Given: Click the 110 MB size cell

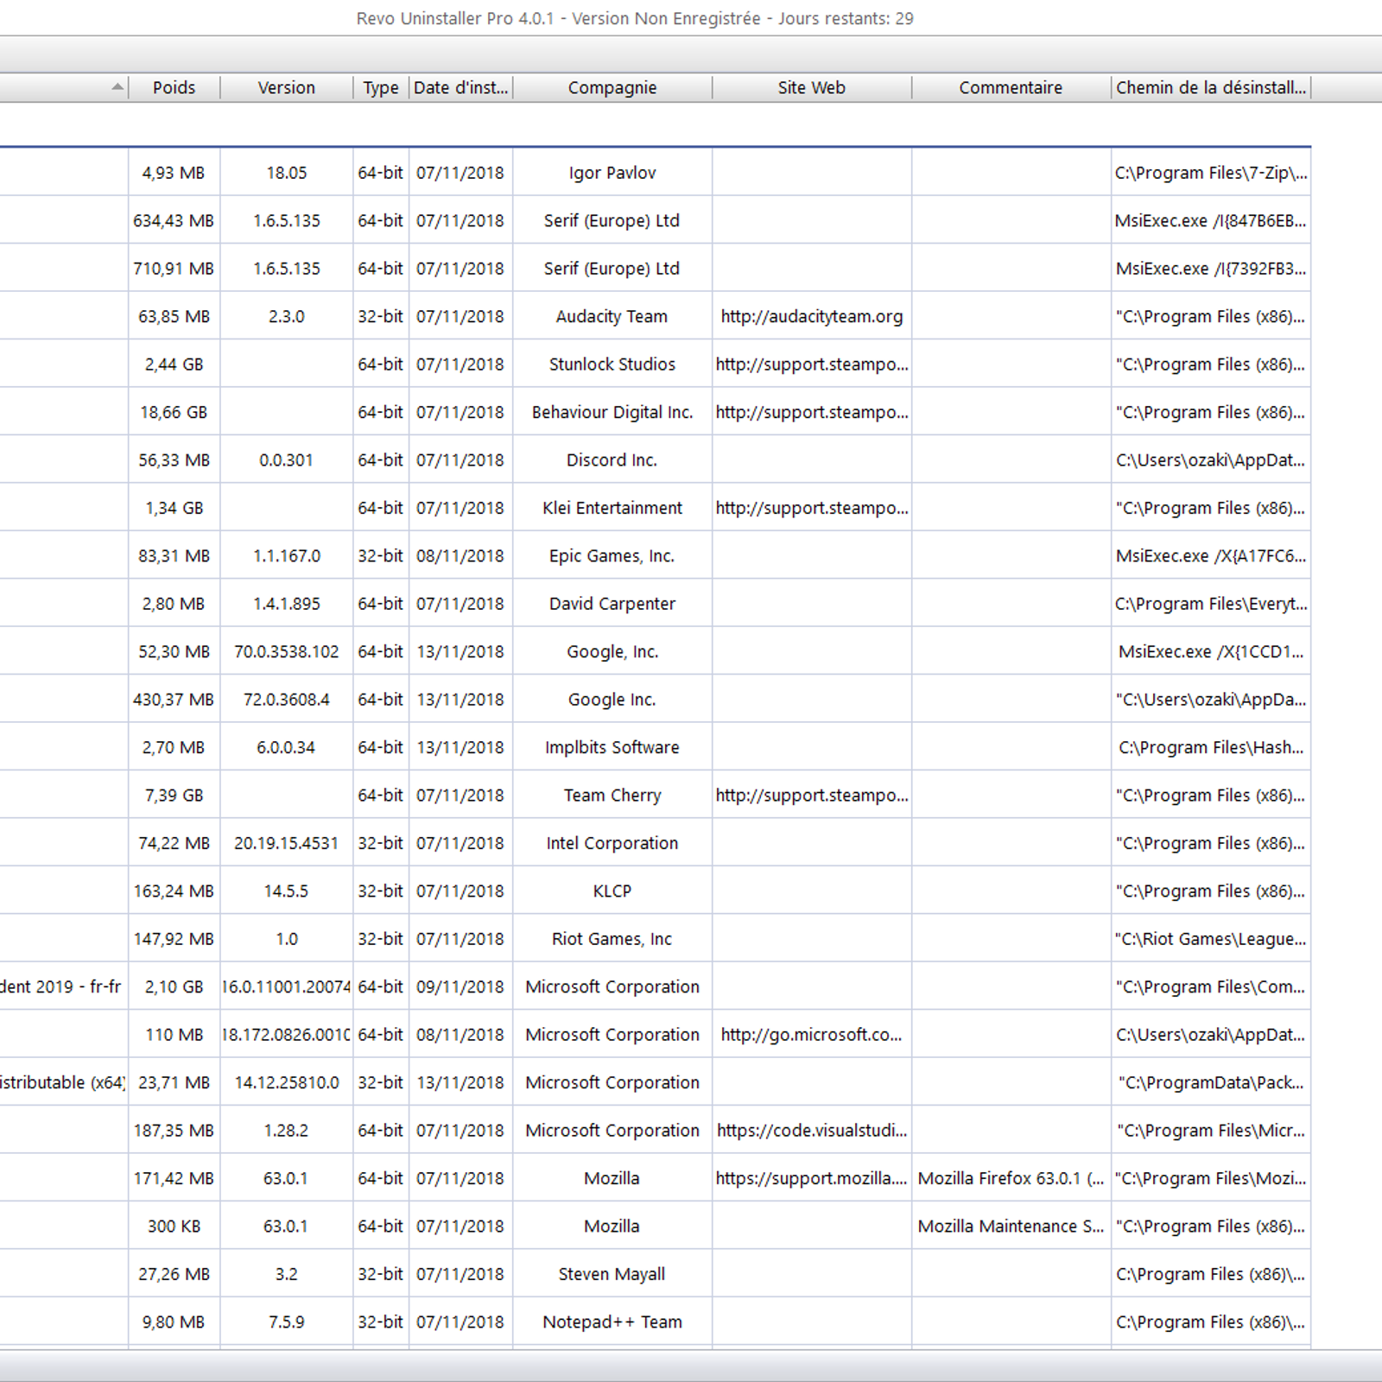Looking at the screenshot, I should click(x=174, y=1035).
